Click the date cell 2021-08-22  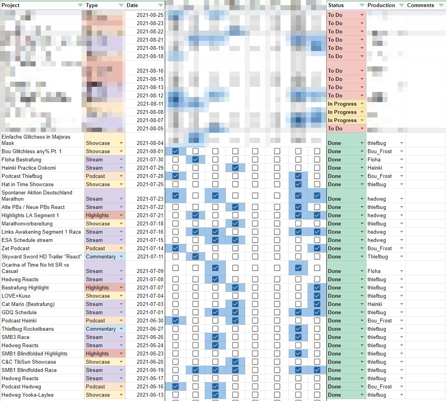(145, 31)
